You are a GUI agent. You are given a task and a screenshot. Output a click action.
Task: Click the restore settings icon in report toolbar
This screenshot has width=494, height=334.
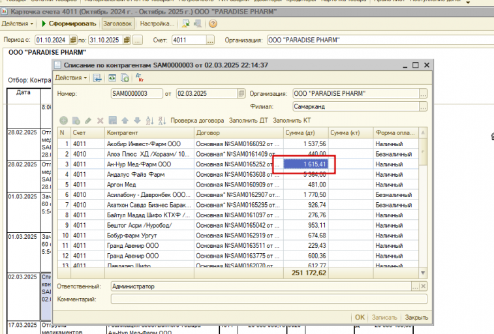186,23
